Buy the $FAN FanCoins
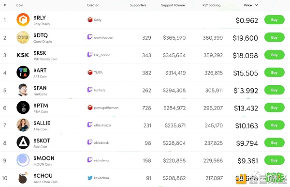 tap(274, 90)
